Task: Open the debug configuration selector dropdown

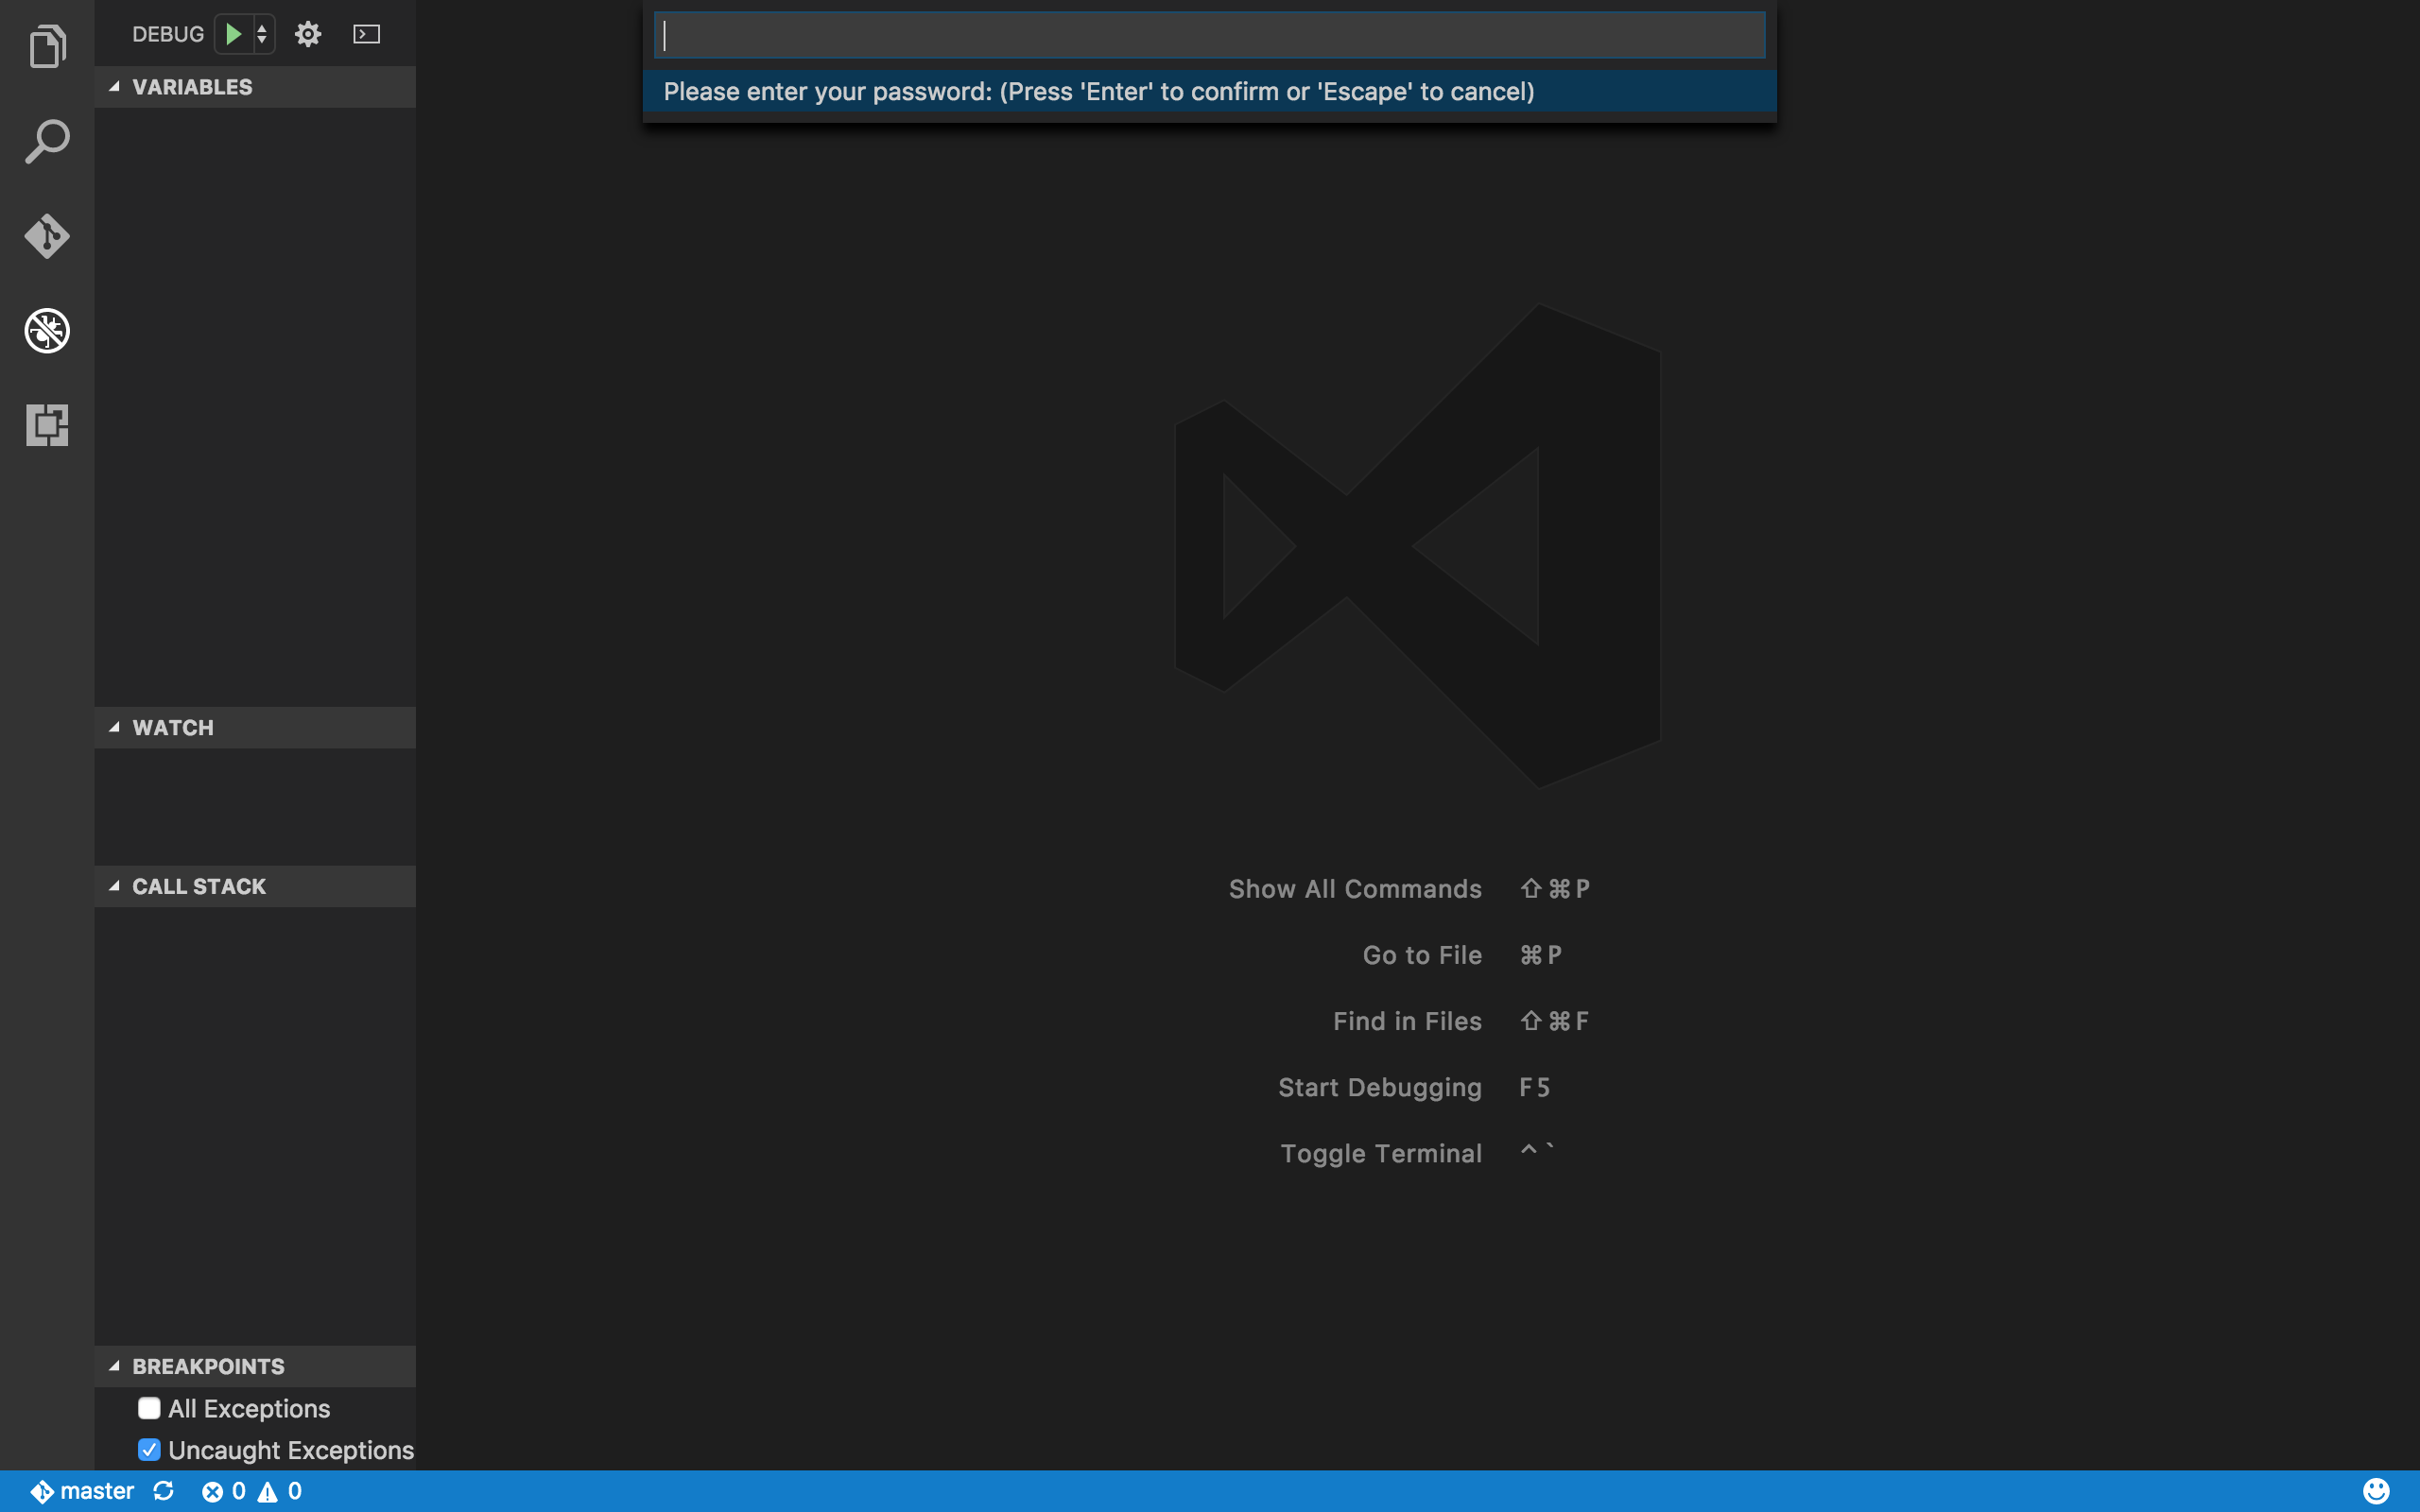Action: point(262,34)
